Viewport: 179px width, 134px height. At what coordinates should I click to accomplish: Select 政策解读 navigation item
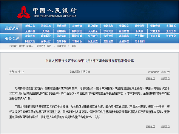pos(46,36)
